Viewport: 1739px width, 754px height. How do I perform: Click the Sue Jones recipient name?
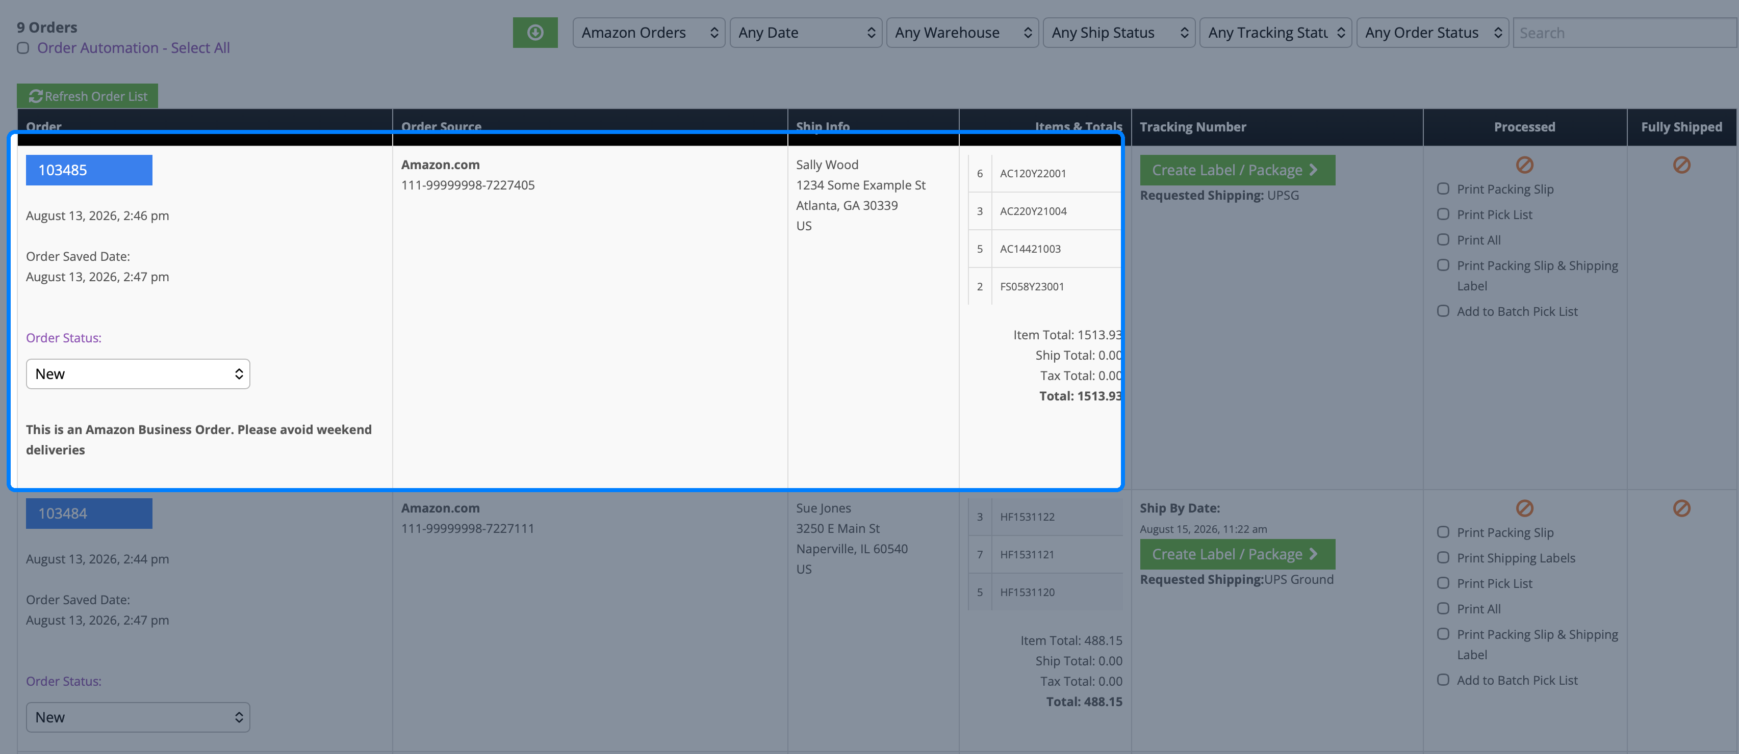tap(823, 508)
